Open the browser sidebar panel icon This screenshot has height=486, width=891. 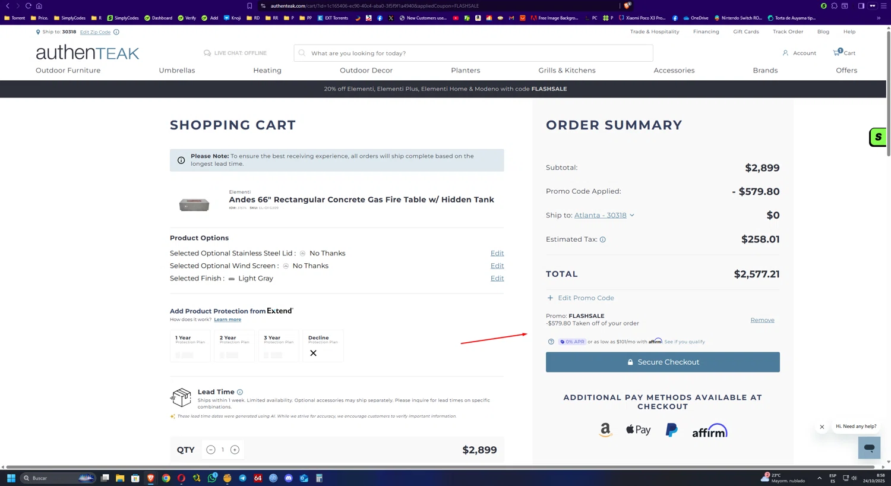coord(861,6)
